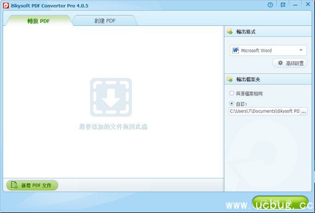Screen dimensions: 315x213
Task: Click the 新增 PDF 文件 button
Action: click(x=32, y=185)
